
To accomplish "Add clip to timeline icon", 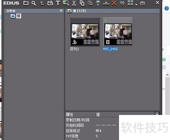I will (x=106, y=3).
